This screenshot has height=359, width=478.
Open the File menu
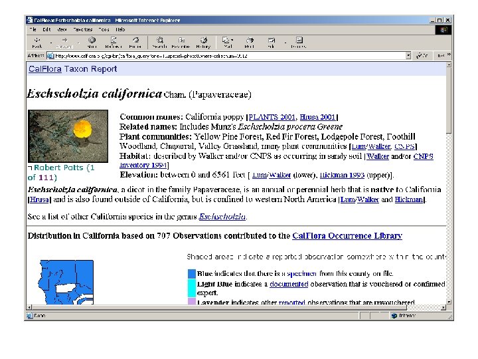33,30
